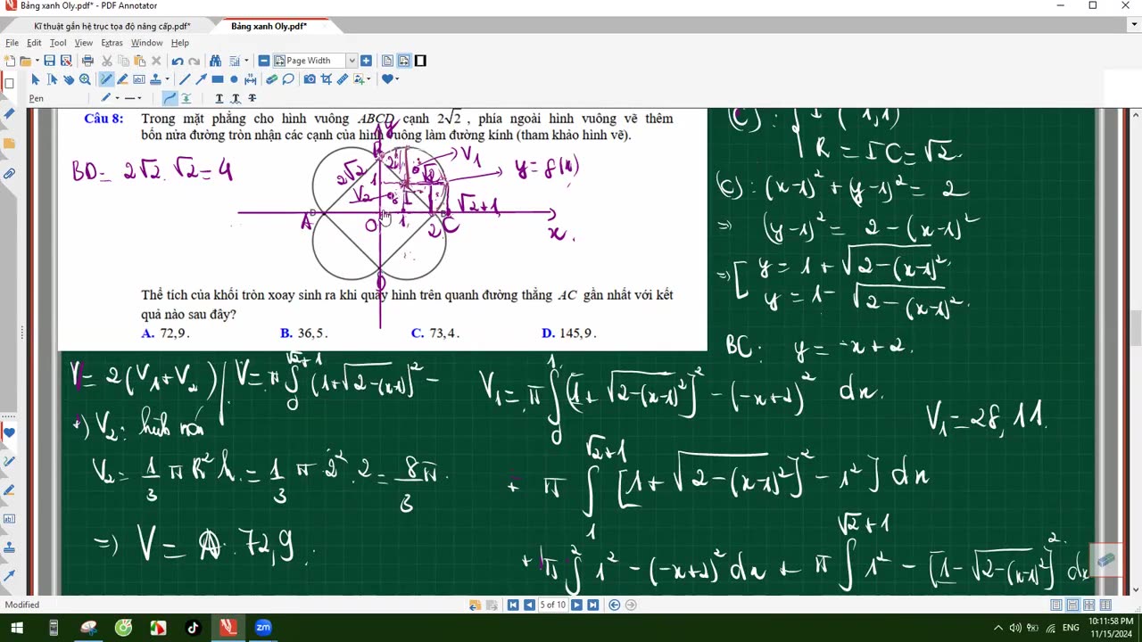Click the PDF Annotator taskbar icon
The height and width of the screenshot is (642, 1142).
(x=228, y=628)
